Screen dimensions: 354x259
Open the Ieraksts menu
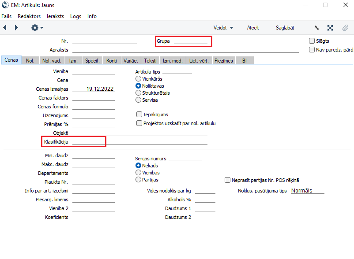[55, 16]
